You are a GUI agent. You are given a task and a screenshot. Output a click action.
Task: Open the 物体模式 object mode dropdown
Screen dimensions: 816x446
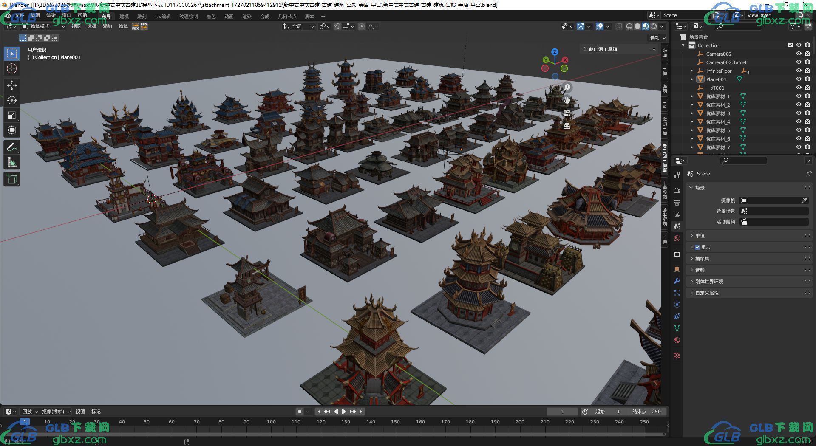[x=43, y=26]
